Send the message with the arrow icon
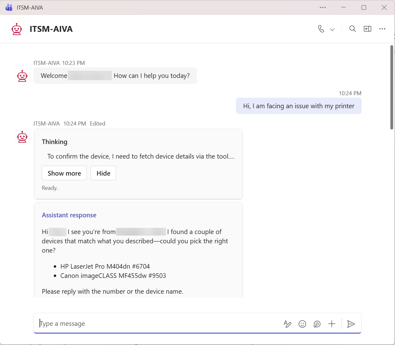The image size is (395, 345). tap(351, 324)
